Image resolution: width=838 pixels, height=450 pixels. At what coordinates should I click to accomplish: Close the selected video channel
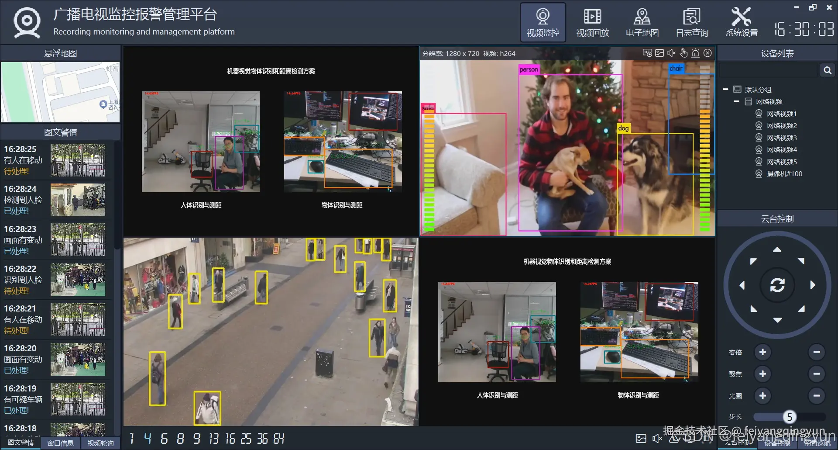(x=707, y=53)
